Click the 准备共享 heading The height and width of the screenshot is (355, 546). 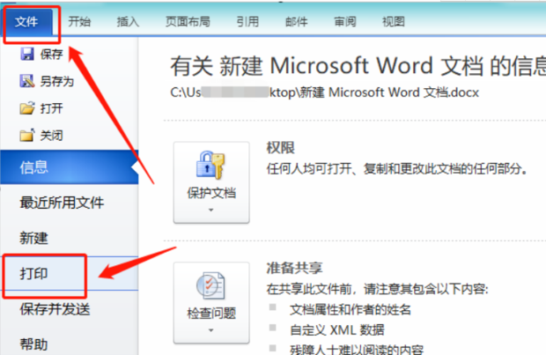[295, 269]
